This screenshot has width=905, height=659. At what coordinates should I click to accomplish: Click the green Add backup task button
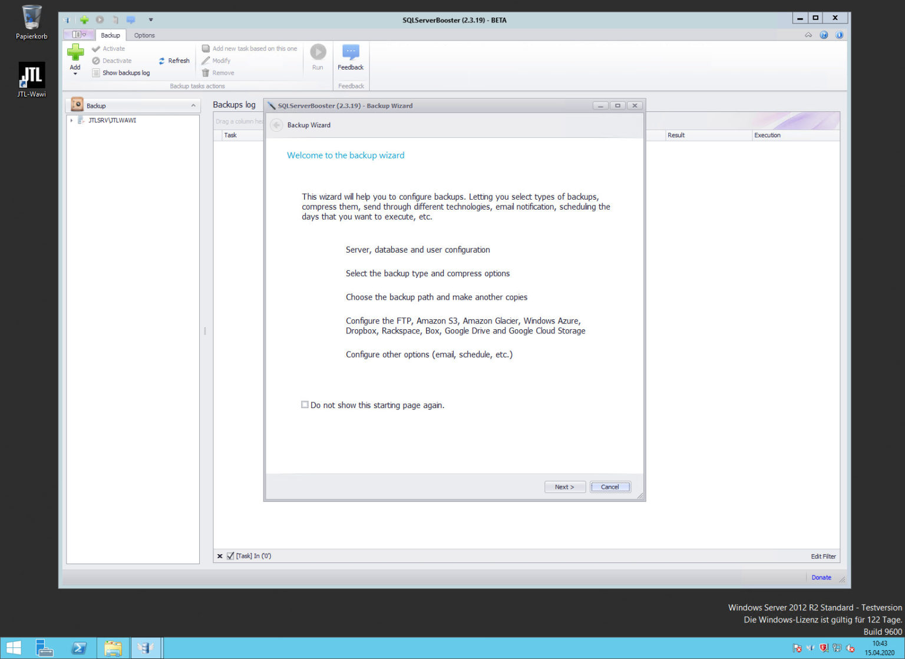pyautogui.click(x=75, y=54)
